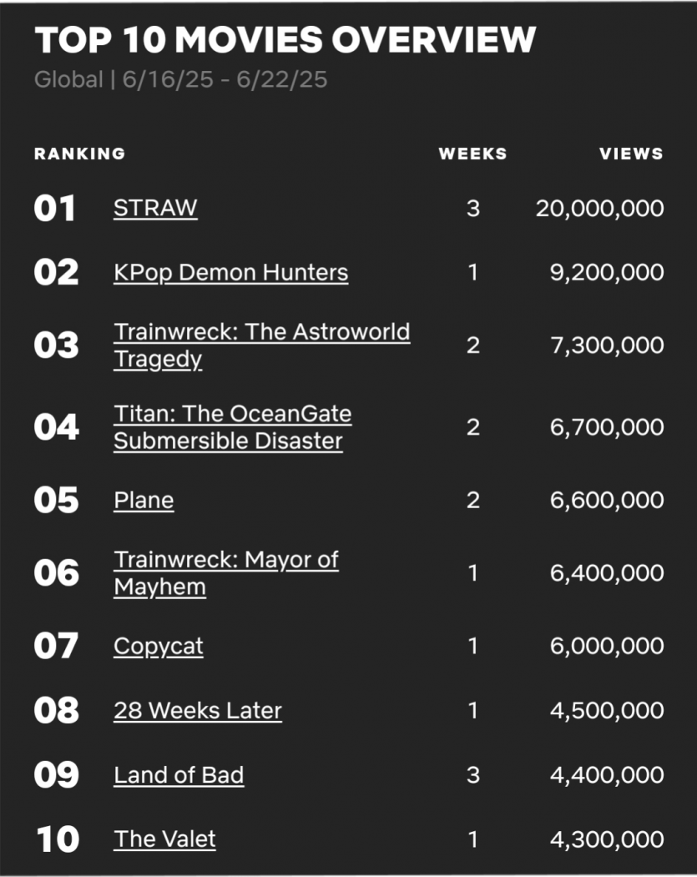Select the Land of Bad link
Screen dimensions: 697x877
coord(179,775)
